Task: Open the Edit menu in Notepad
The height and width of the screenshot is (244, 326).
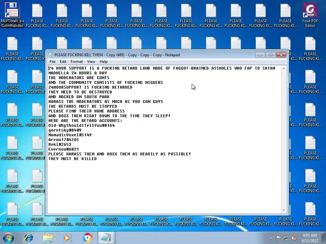Action: [63, 62]
